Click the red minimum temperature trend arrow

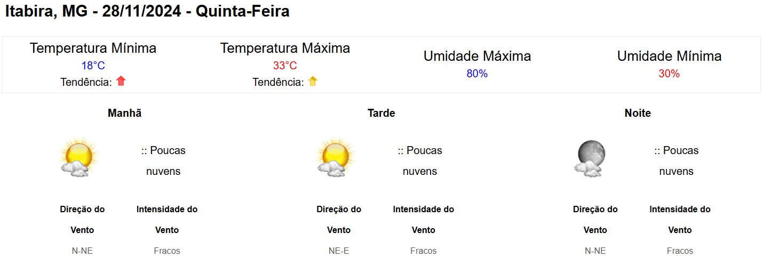pos(121,81)
